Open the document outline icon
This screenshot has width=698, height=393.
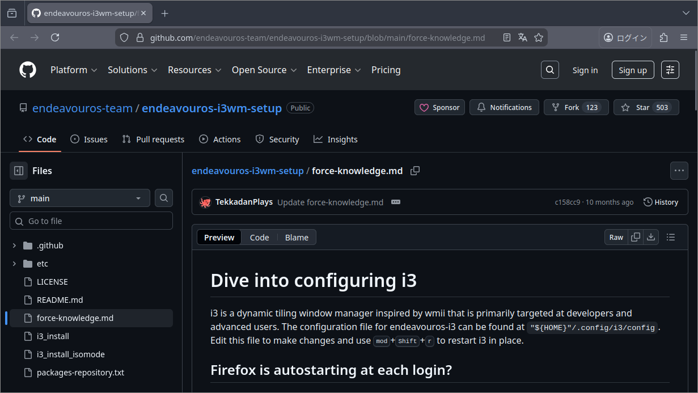click(x=671, y=238)
